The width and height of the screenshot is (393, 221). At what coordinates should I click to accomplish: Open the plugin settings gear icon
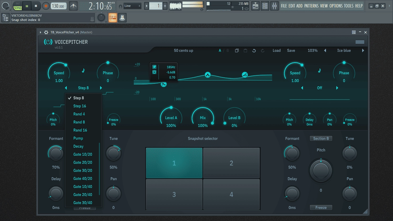coord(46,32)
